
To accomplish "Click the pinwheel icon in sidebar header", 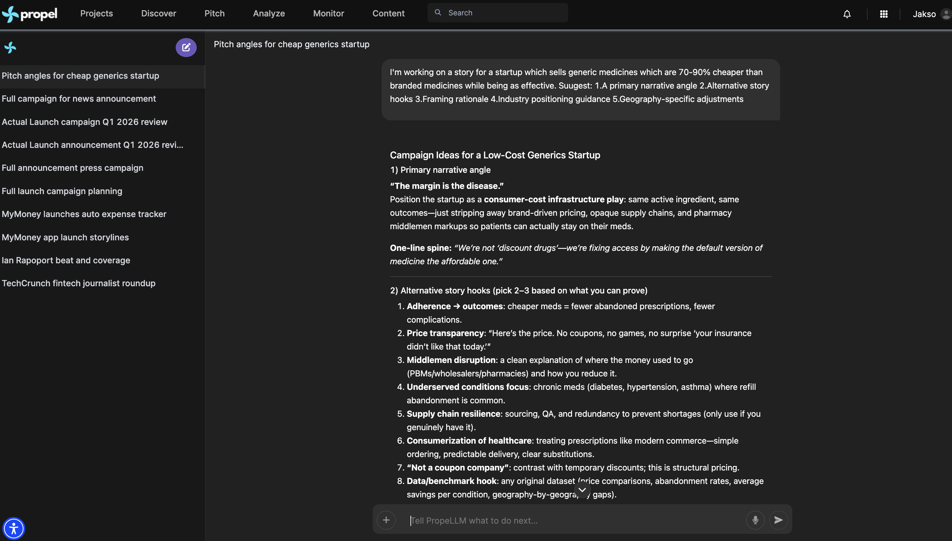I will point(10,48).
